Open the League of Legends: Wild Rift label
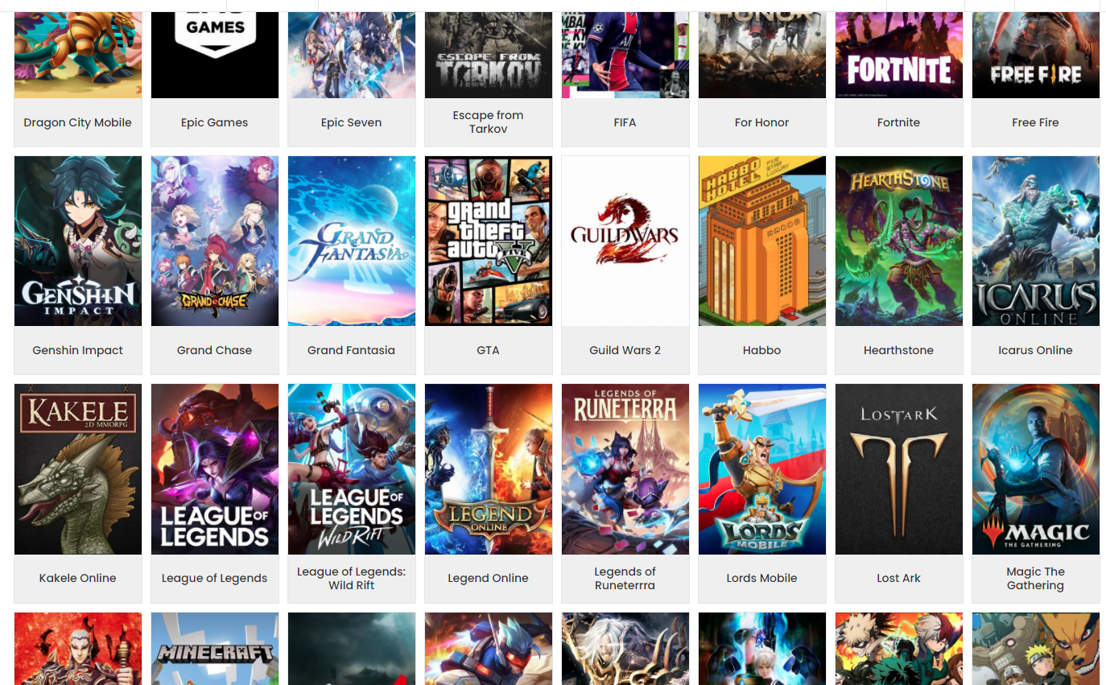1106x685 pixels. pyautogui.click(x=352, y=578)
